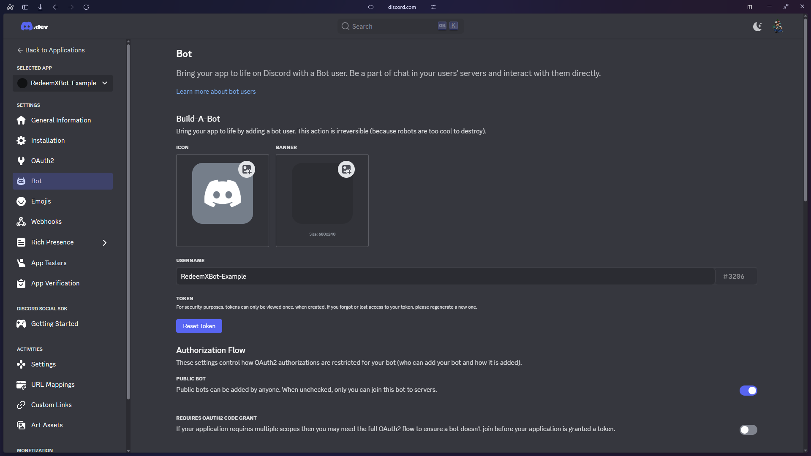
Task: Click the Emojis smiley icon
Action: pos(21,201)
